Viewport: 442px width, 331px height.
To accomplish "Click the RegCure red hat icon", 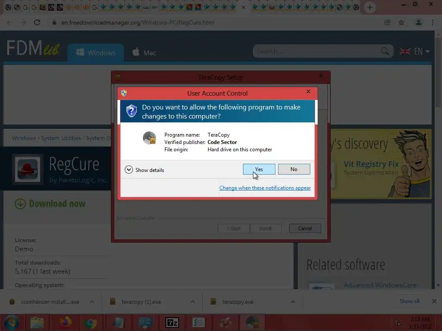I will pos(27,169).
